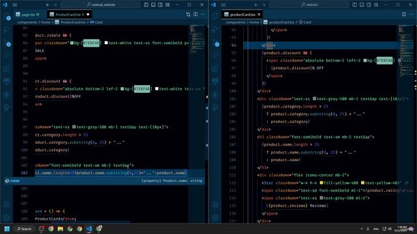Viewport: 417px width, 234px height.
Task: Show hidden system tray icons
Action: 362,229
